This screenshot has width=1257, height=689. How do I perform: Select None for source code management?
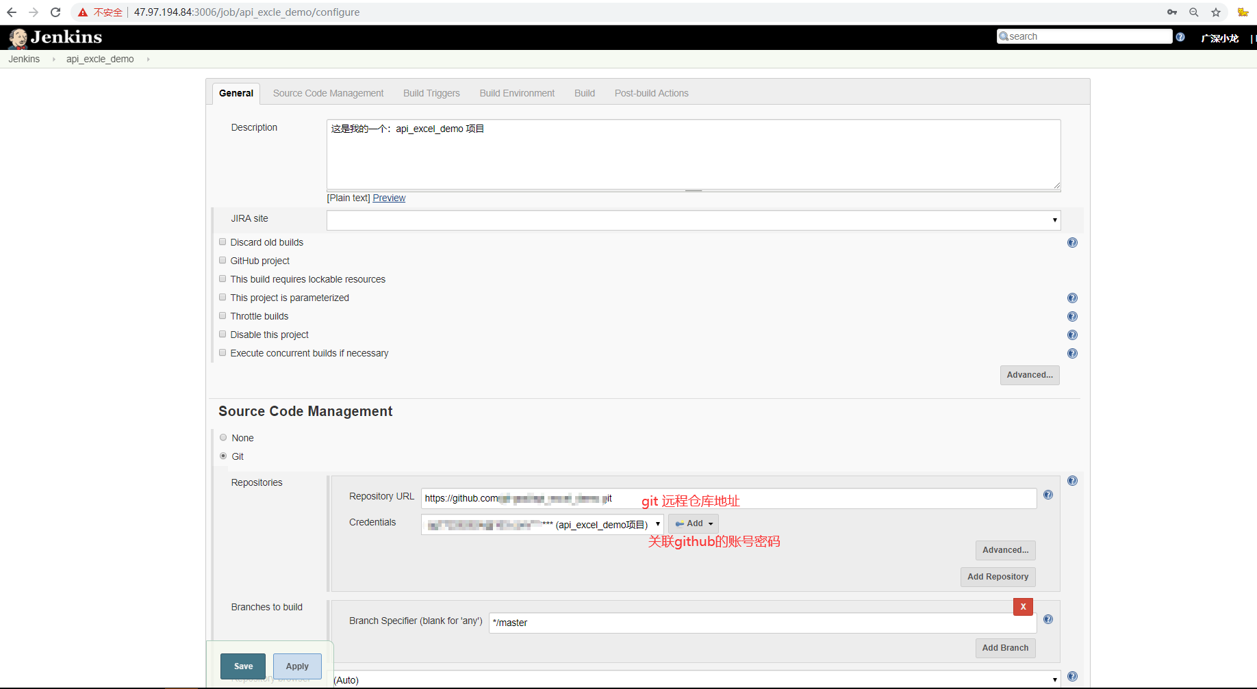pos(223,438)
